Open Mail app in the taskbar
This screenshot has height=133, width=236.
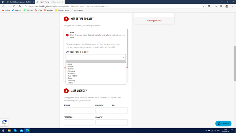point(21,130)
